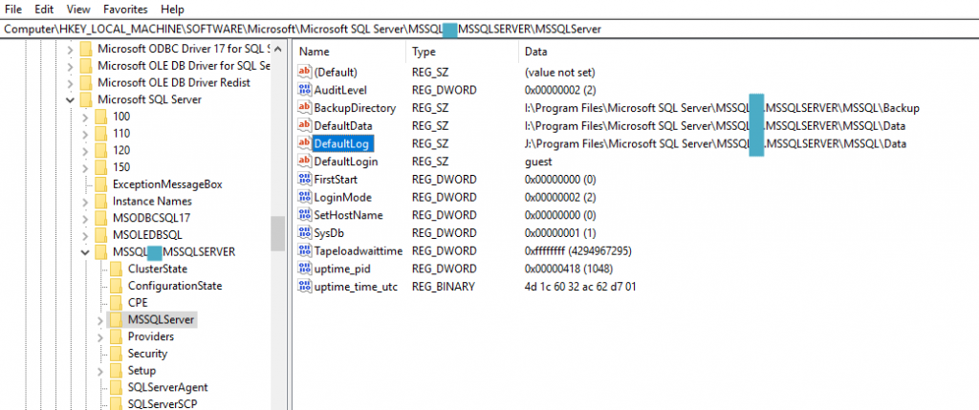Screen dimensions: 979x410
Task: Click data 0xffffffff (4294967295)
Action: tap(578, 250)
